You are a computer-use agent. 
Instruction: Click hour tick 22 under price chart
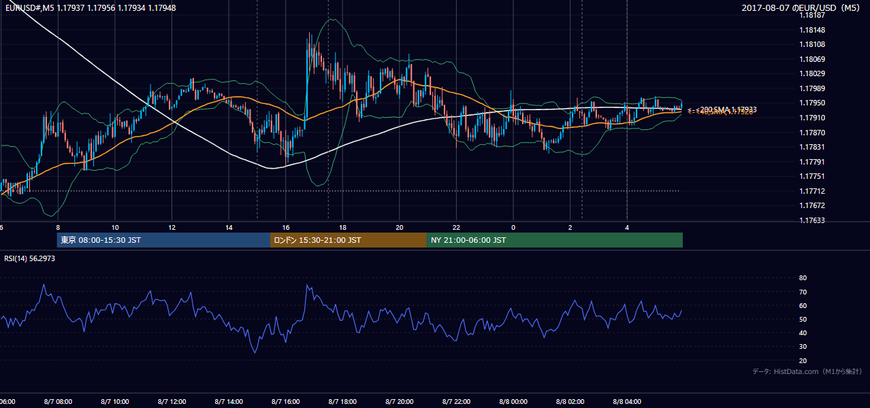pyautogui.click(x=456, y=227)
